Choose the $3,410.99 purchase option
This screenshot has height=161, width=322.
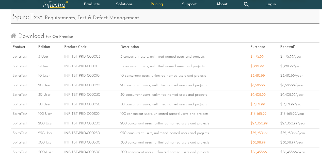257,76
